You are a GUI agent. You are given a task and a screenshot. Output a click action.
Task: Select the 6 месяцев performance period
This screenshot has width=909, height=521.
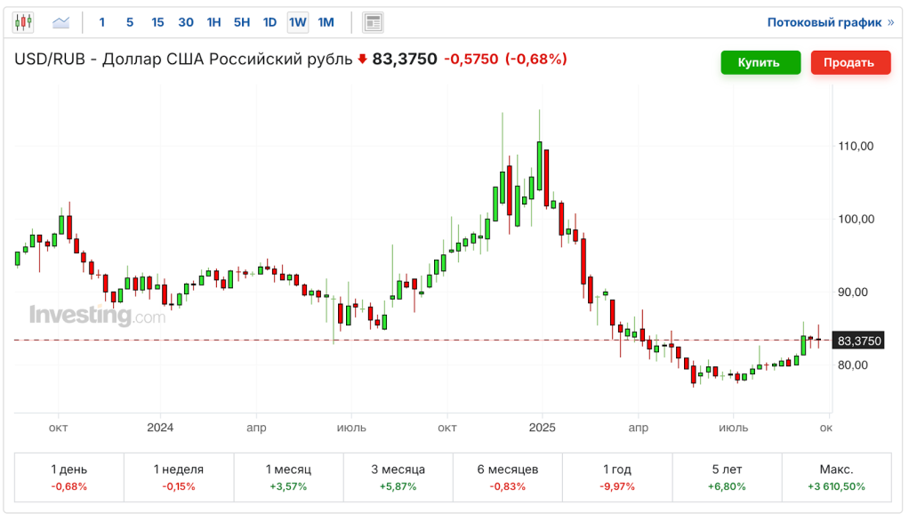pos(507,477)
